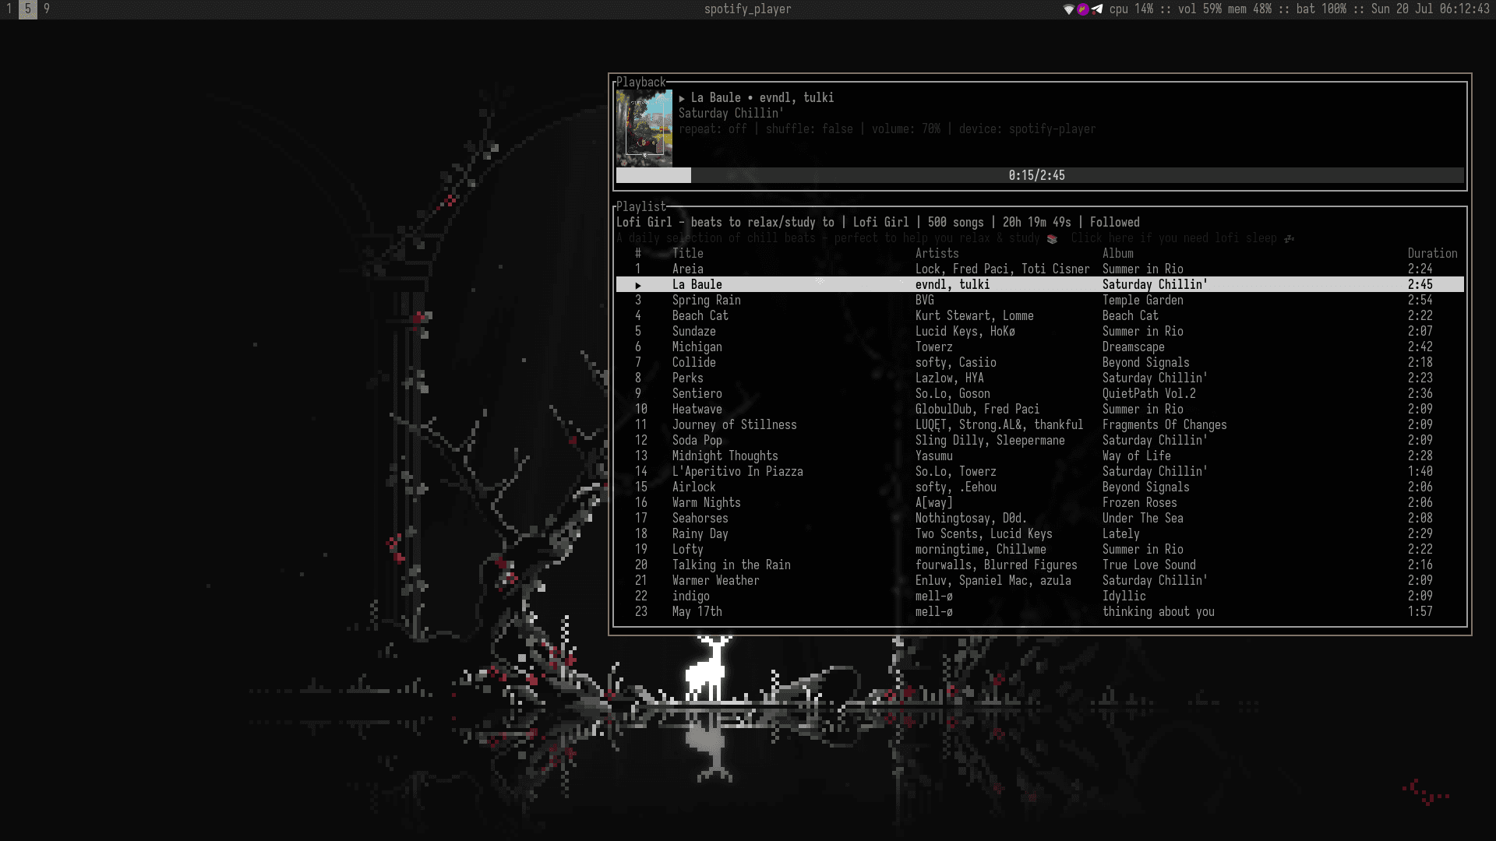This screenshot has width=1496, height=841.
Task: Click the books emoji in the playlist description
Action: tap(1052, 238)
